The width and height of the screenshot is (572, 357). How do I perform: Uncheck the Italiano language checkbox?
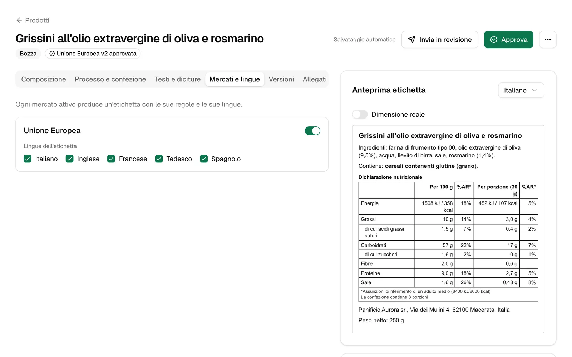(28, 159)
